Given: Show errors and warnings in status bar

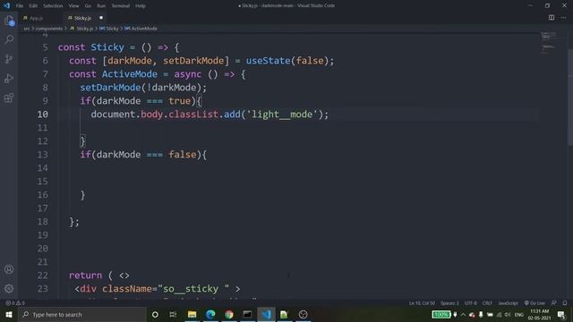Looking at the screenshot, I should [x=15, y=303].
